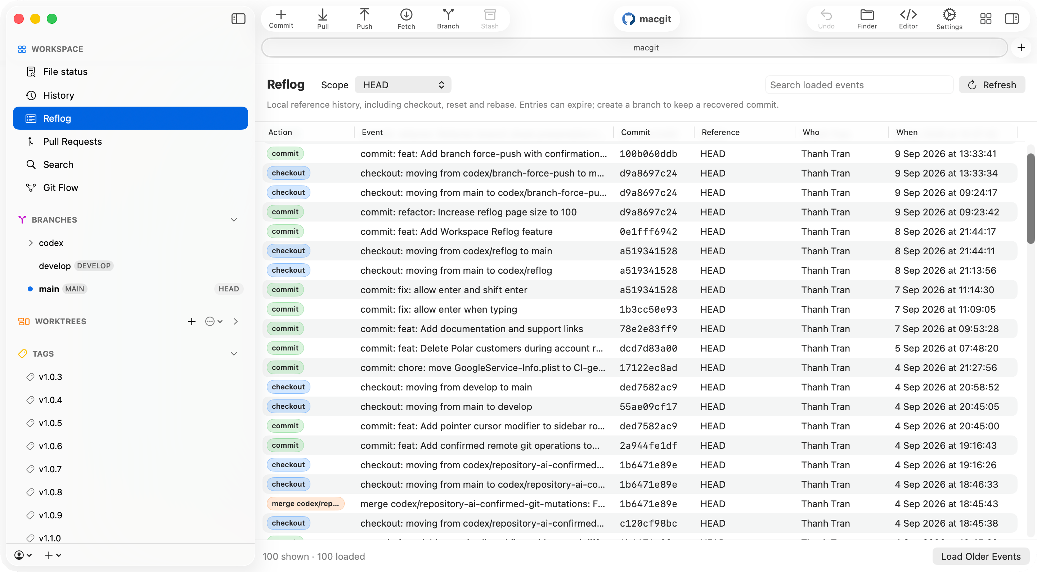Select the macgit repository tab
The image size is (1037, 572).
[x=634, y=48]
